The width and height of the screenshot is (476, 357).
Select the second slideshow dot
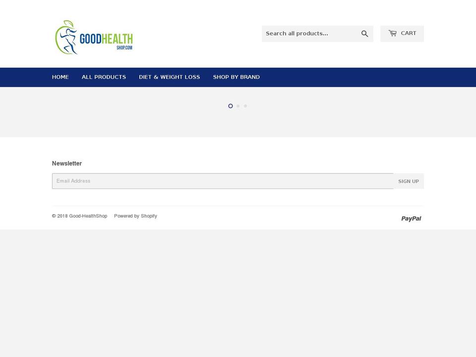(x=238, y=106)
